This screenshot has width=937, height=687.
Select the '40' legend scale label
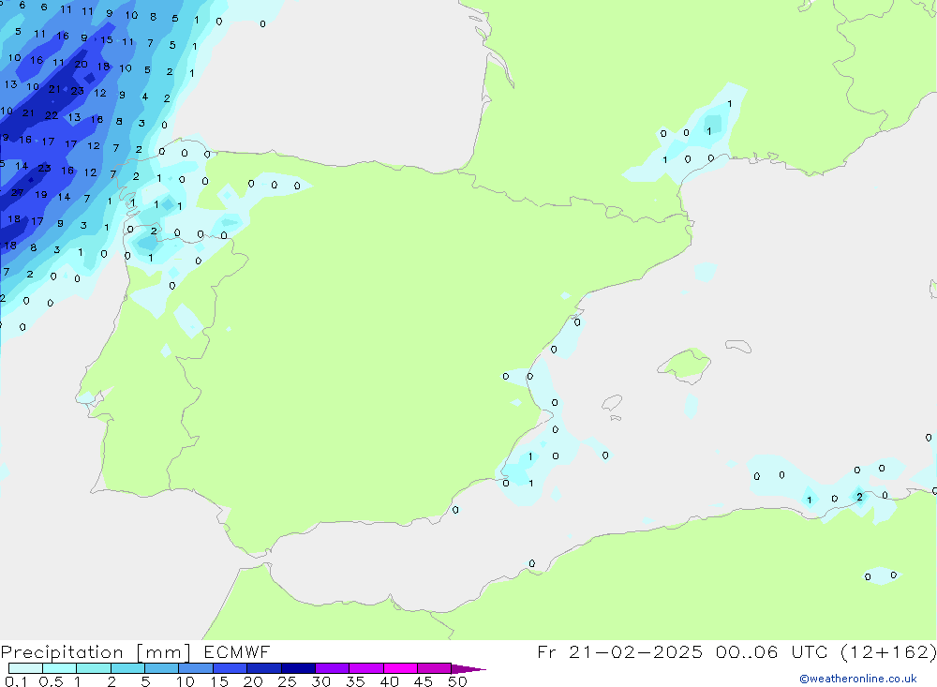point(389,681)
